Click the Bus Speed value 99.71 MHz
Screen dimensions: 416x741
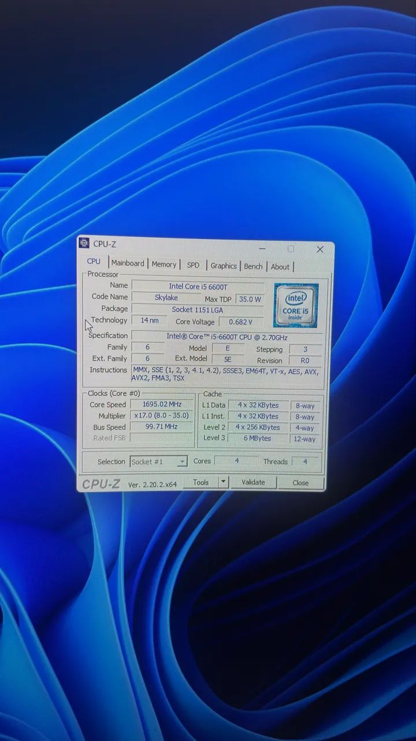coord(161,426)
